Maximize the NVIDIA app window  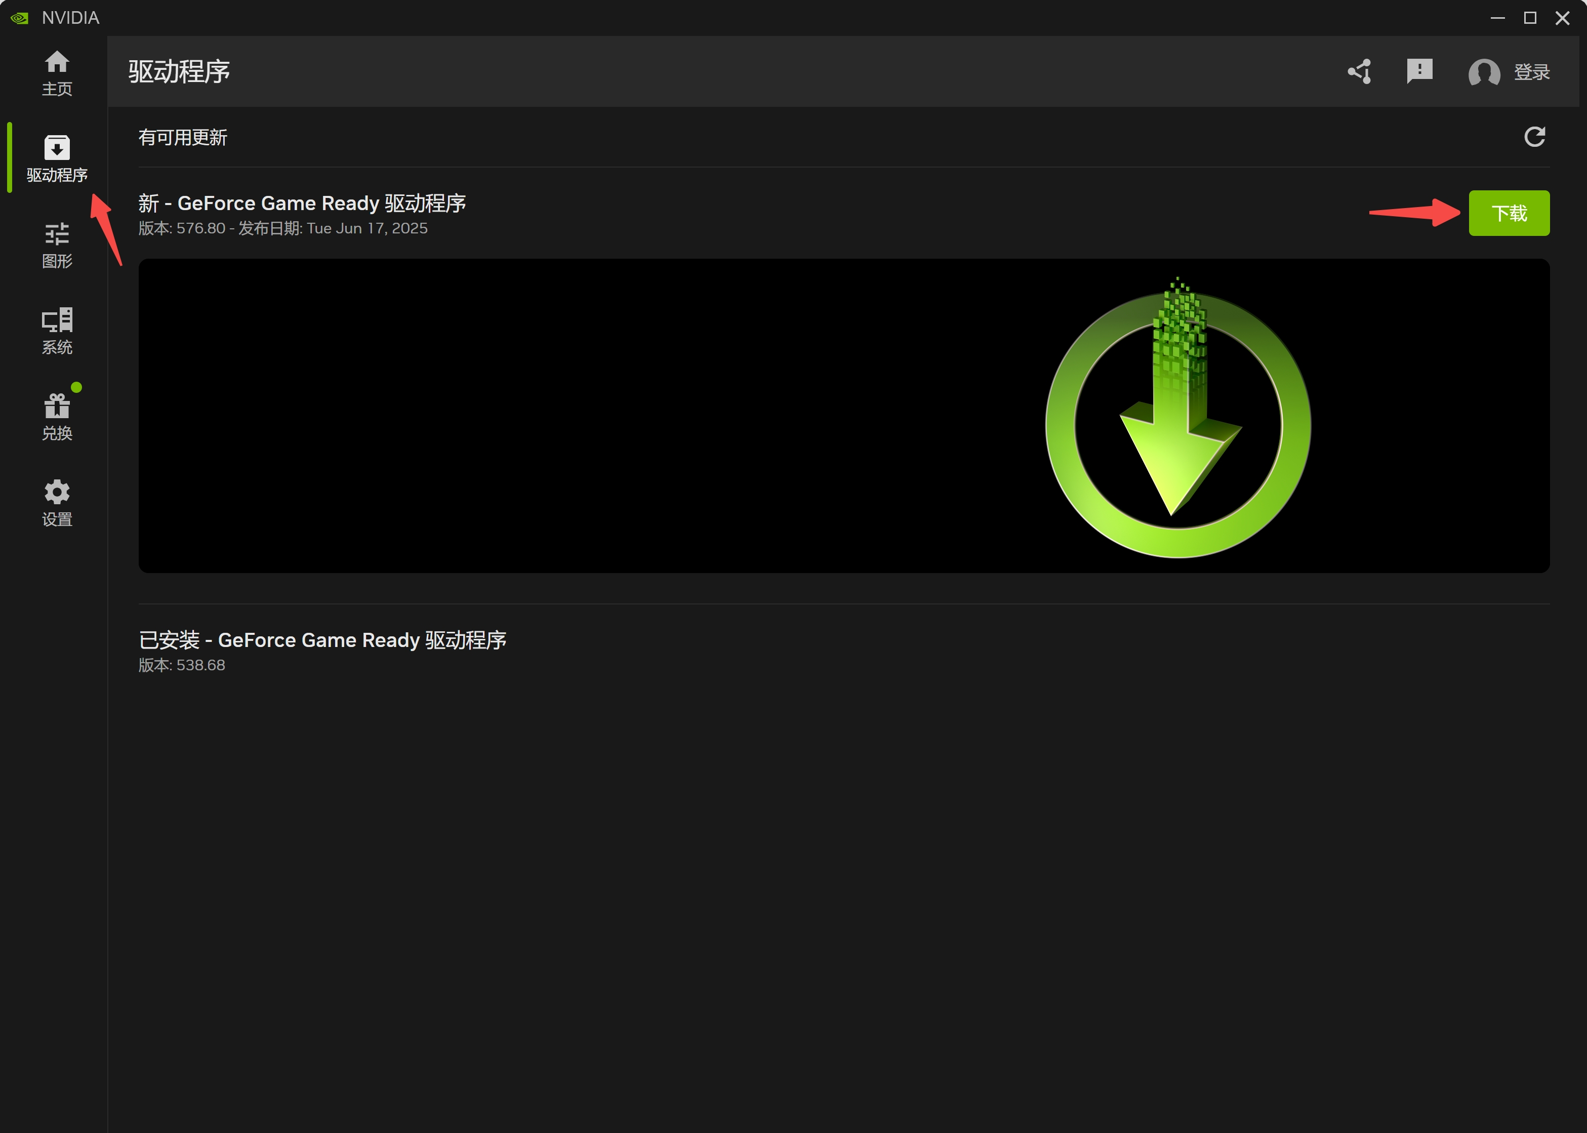click(1530, 18)
